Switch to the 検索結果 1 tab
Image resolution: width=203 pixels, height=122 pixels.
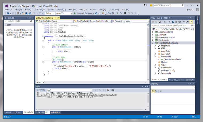coord(55,112)
